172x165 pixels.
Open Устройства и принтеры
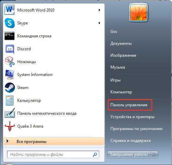(132, 117)
